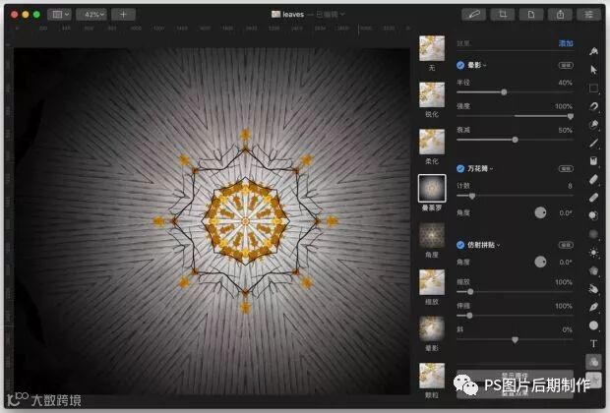Open the sidebar view options dropdown

pos(59,15)
